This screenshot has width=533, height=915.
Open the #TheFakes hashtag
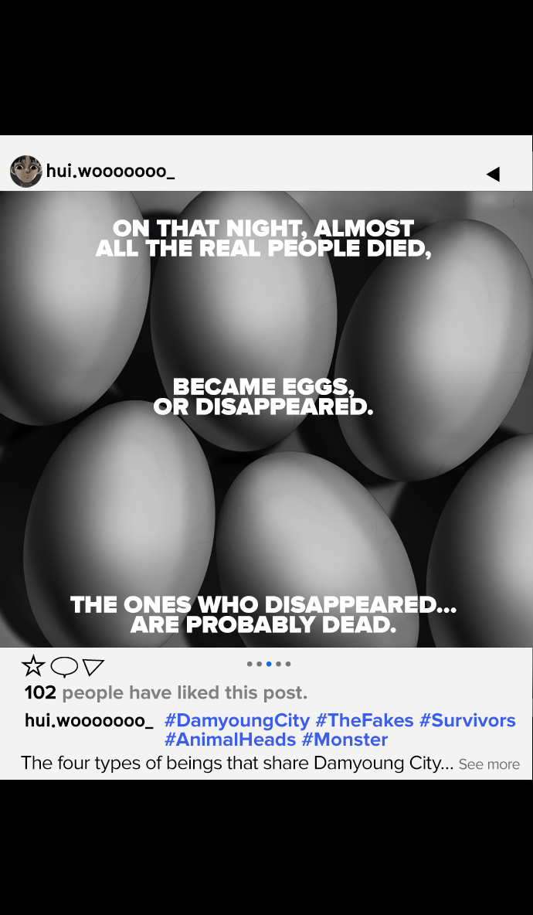coord(365,721)
